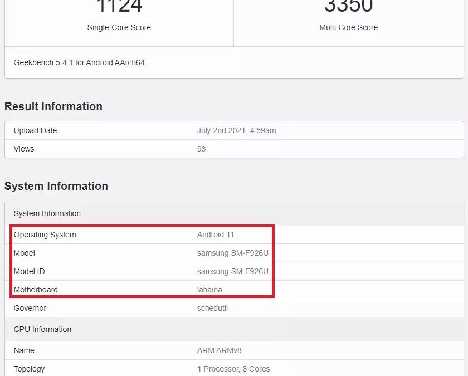Click the System Information section heading
Image resolution: width=468 pixels, height=376 pixels.
pyautogui.click(x=56, y=186)
